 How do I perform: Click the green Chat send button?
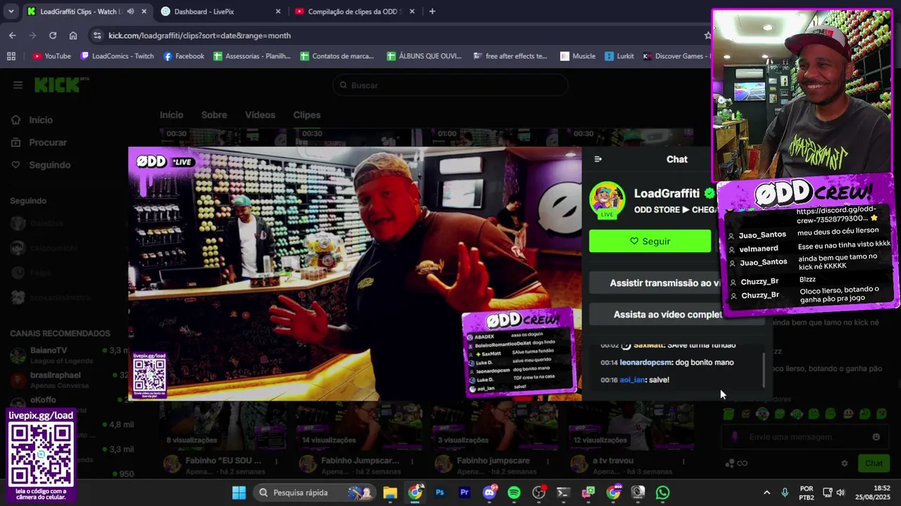pos(874,463)
